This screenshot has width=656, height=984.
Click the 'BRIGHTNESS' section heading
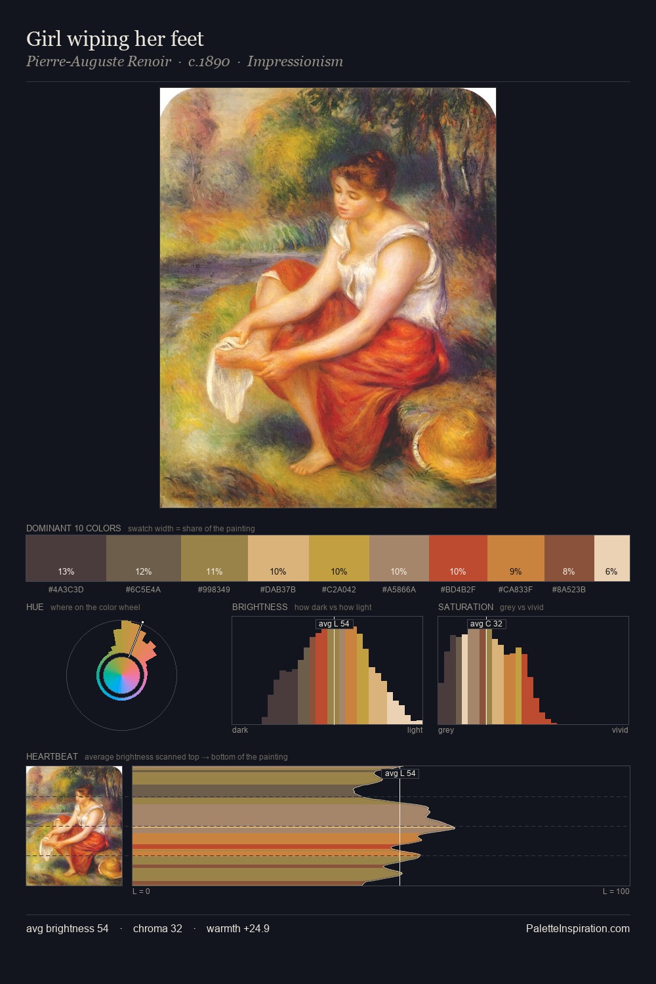pyautogui.click(x=260, y=607)
